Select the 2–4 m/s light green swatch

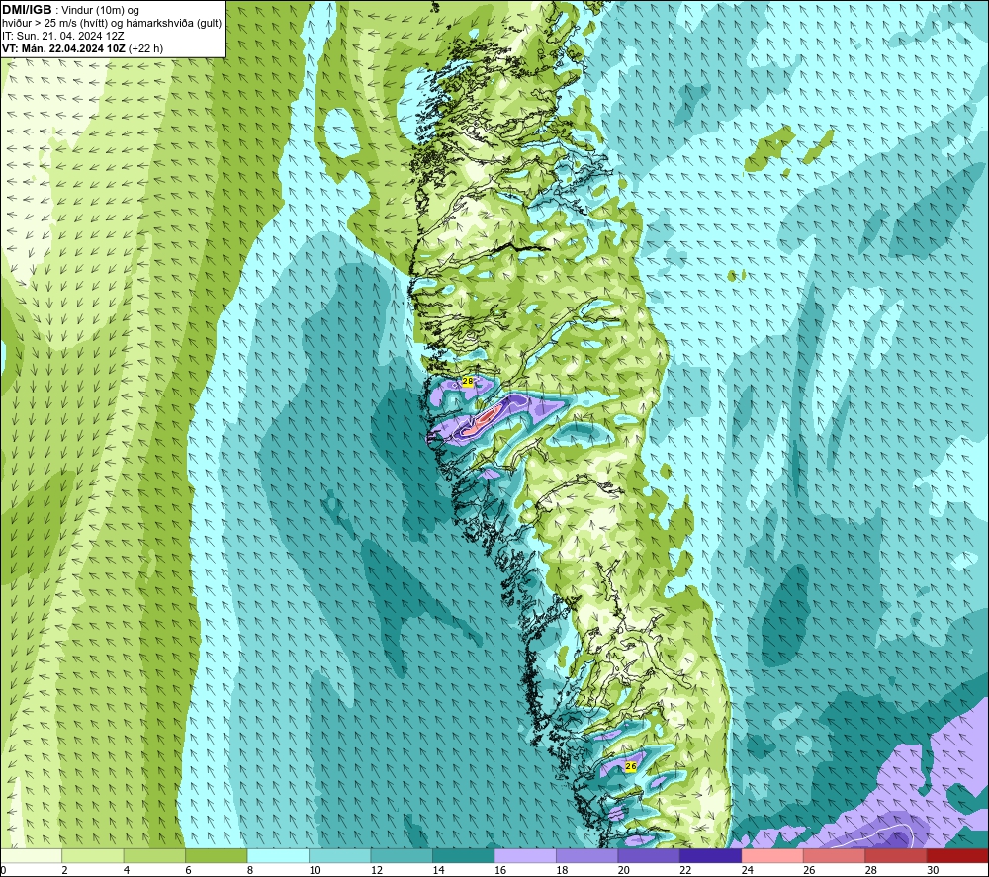point(93,856)
